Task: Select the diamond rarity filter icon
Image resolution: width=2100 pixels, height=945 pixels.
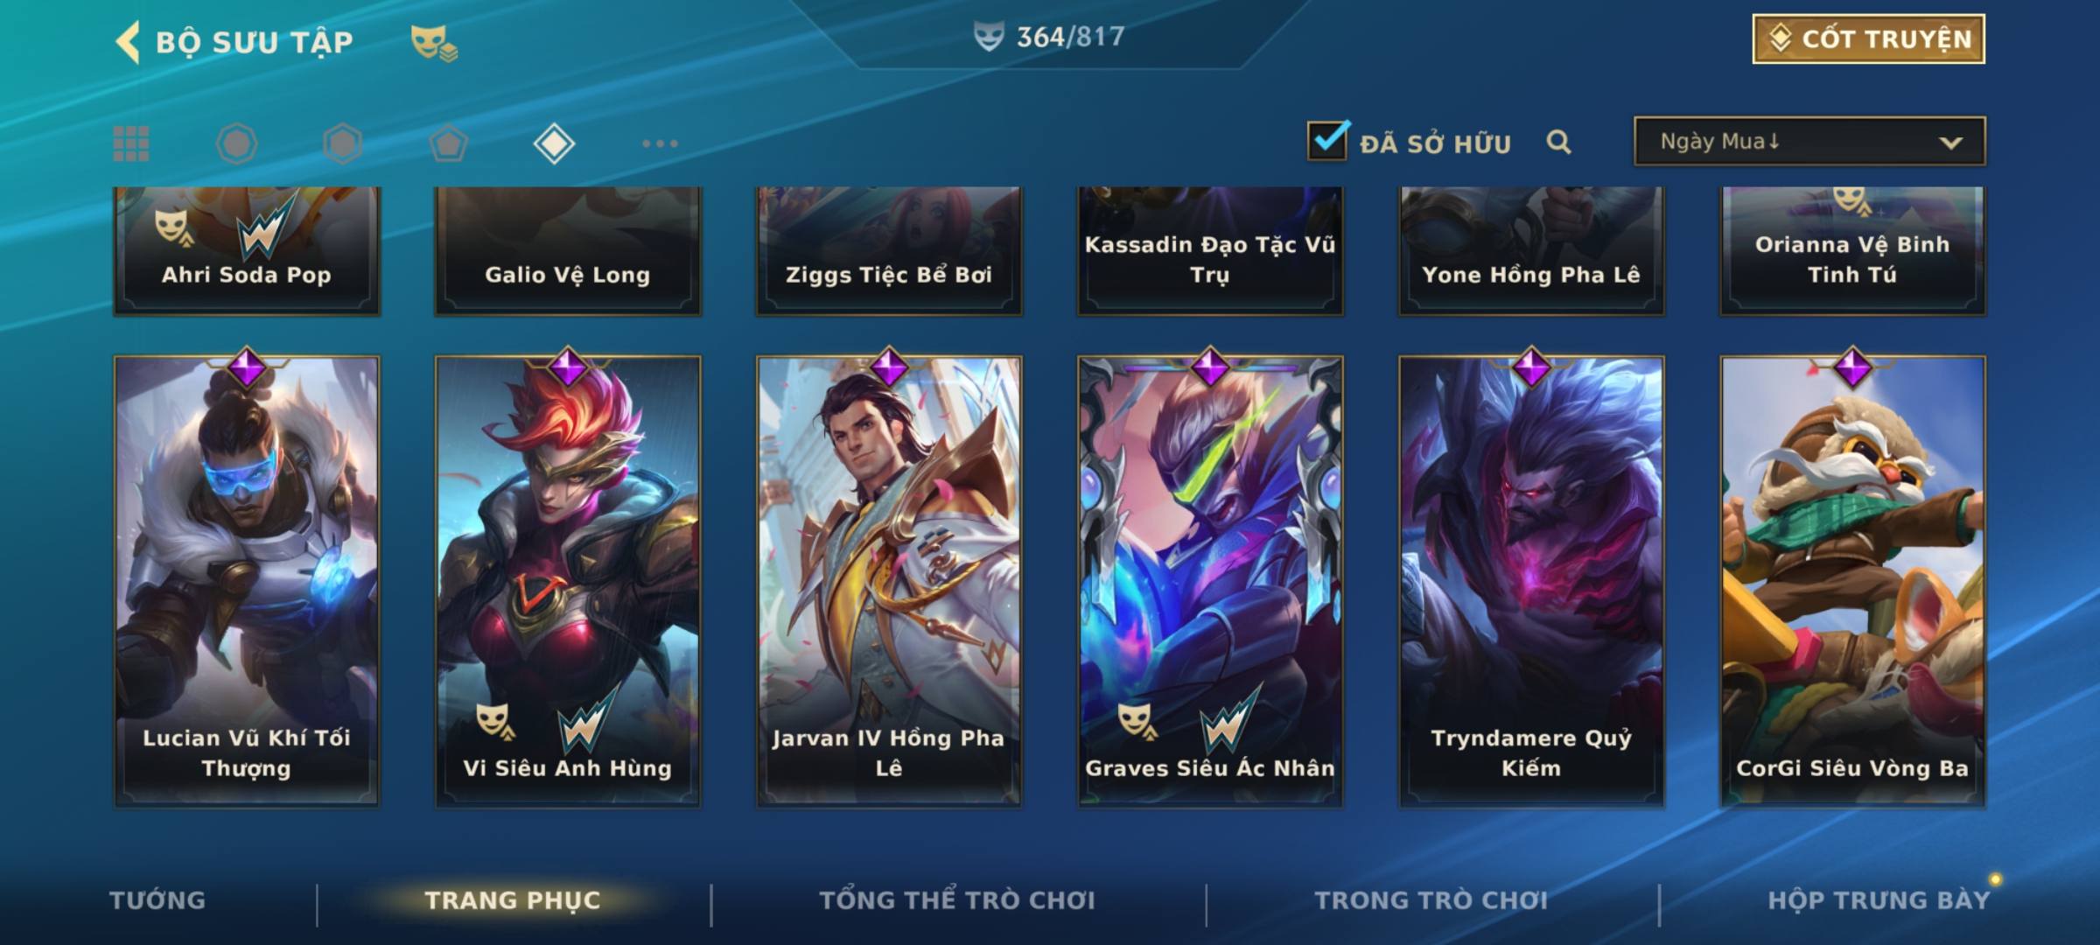Action: tap(554, 143)
